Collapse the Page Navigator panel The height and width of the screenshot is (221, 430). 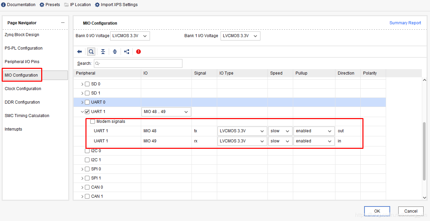[62, 23]
